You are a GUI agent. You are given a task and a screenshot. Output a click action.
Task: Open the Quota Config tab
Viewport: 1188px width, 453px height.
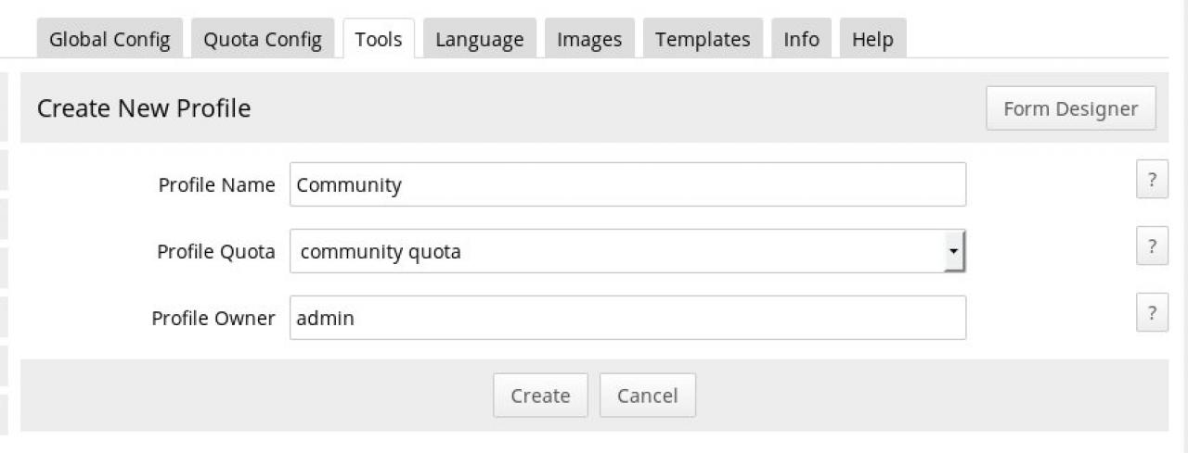263,40
